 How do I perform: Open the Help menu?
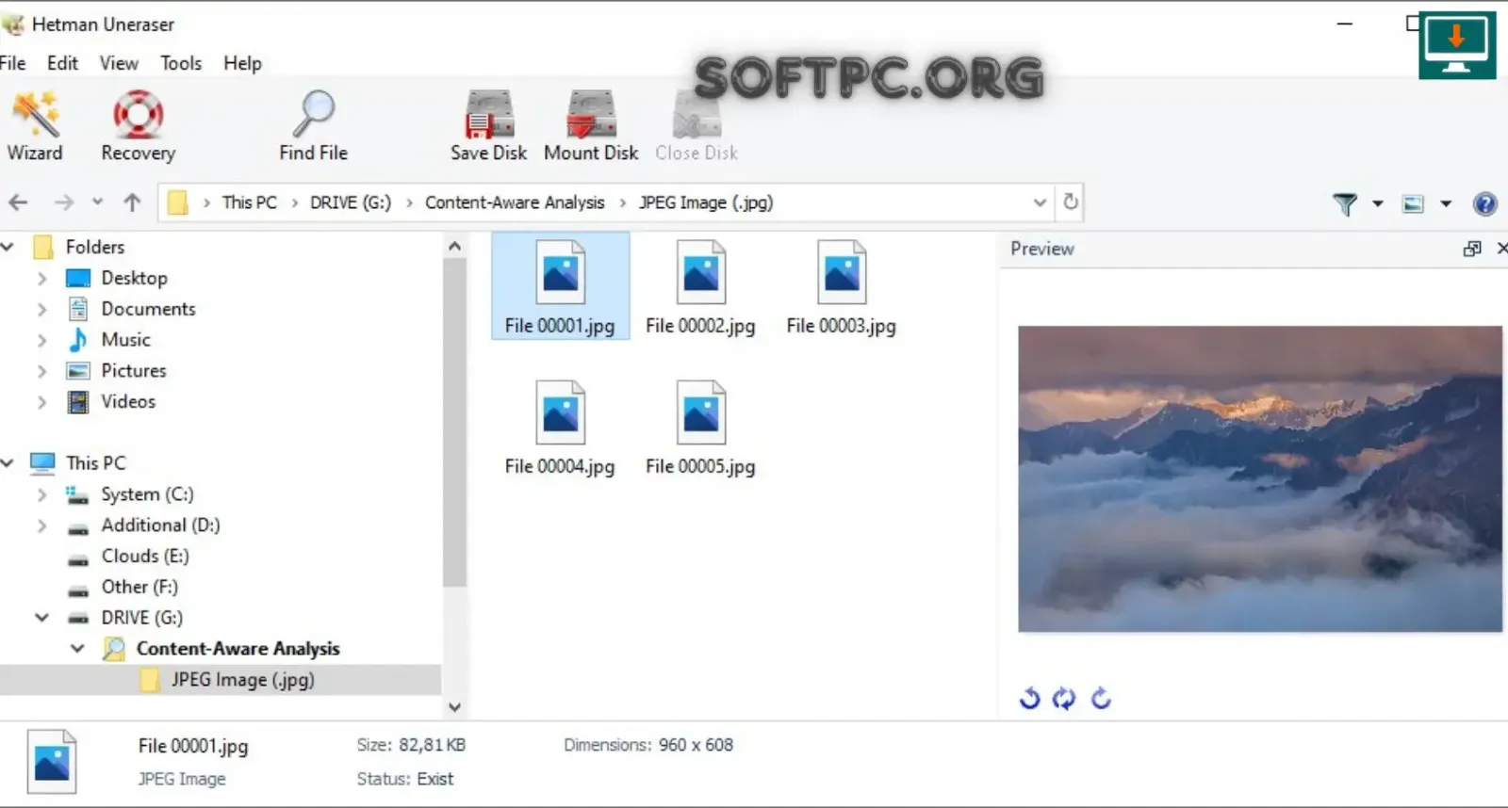(242, 63)
